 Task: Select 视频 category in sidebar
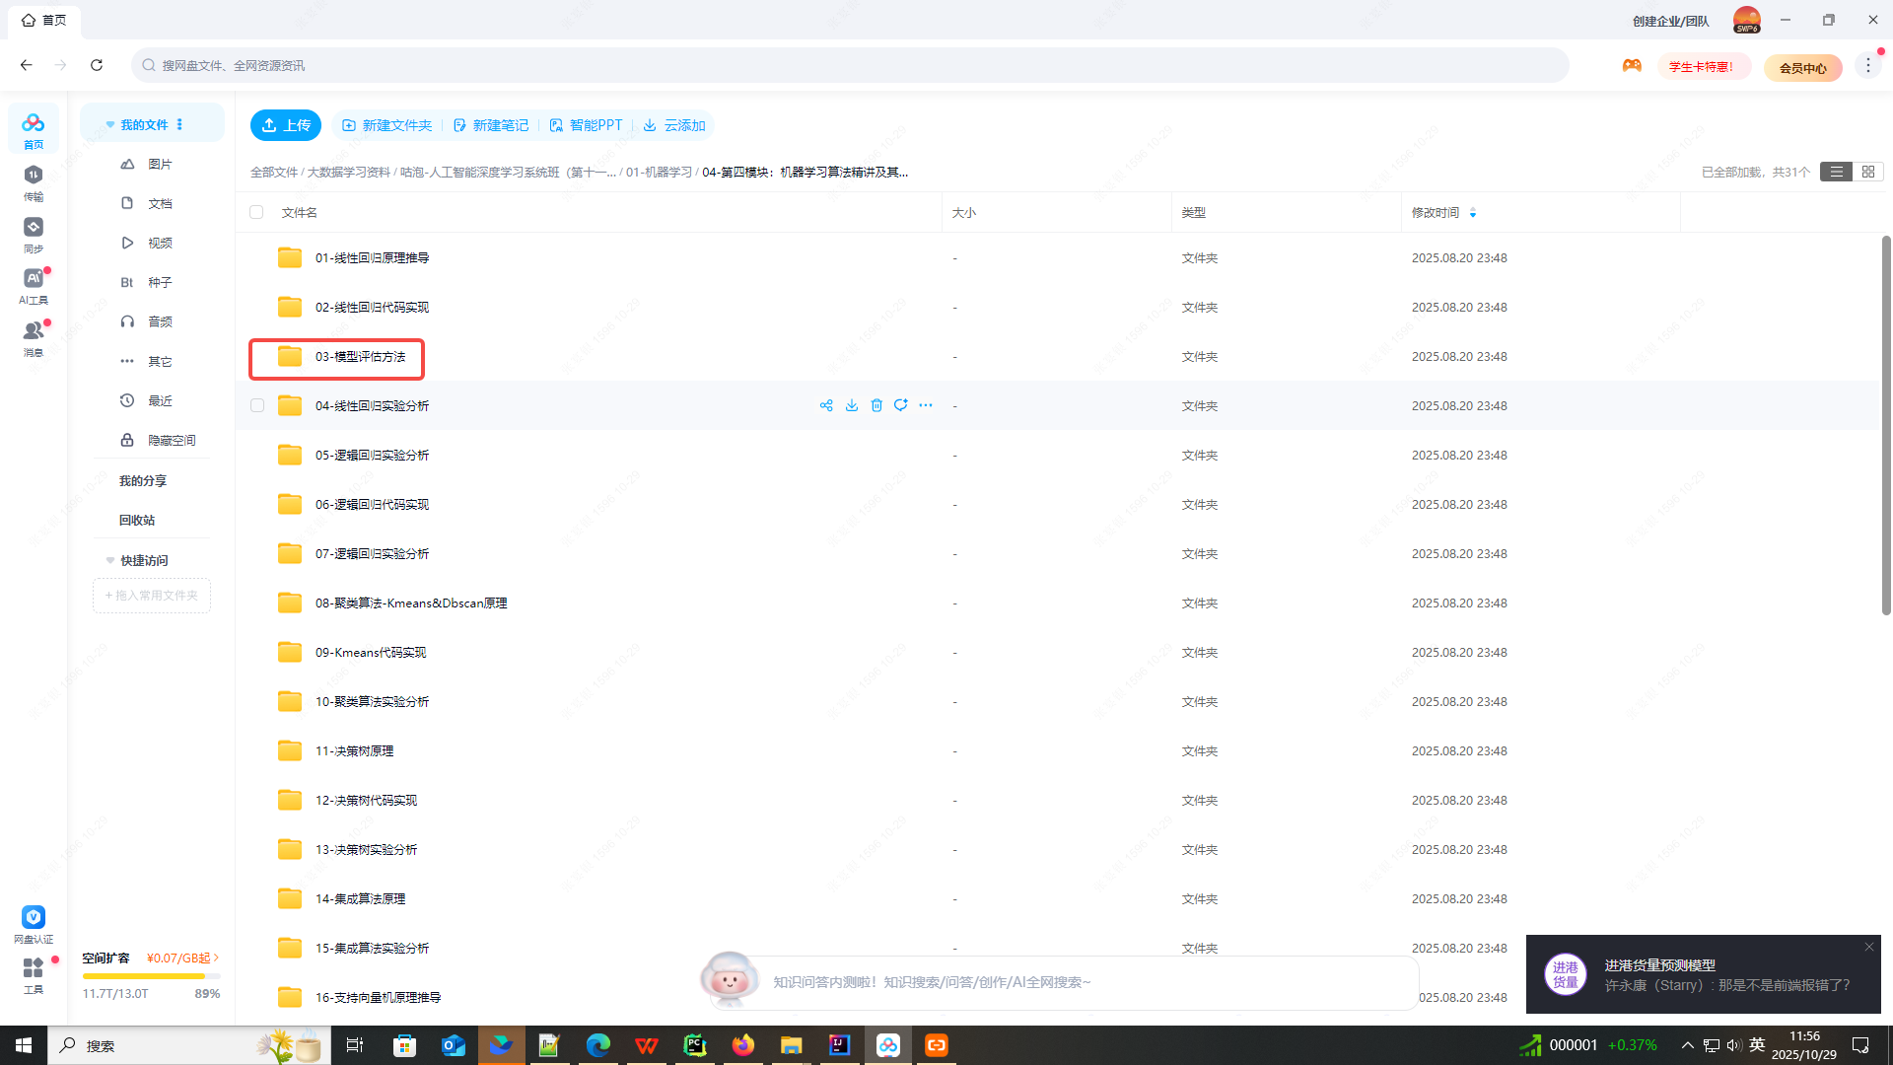pyautogui.click(x=160, y=243)
